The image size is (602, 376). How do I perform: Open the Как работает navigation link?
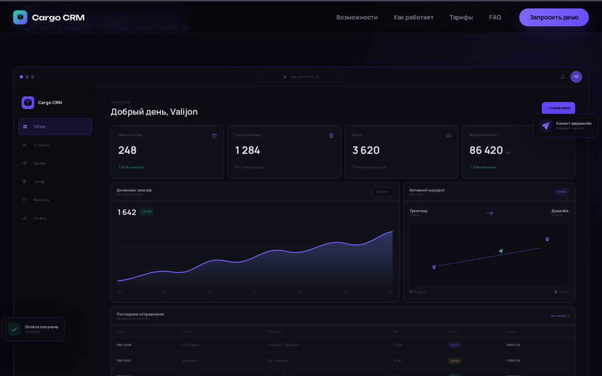pos(413,17)
